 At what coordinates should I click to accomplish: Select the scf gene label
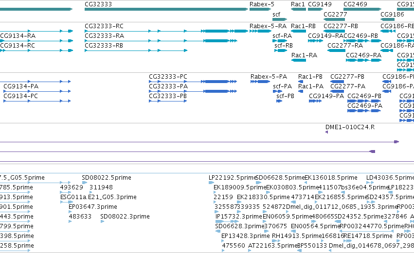point(276,14)
